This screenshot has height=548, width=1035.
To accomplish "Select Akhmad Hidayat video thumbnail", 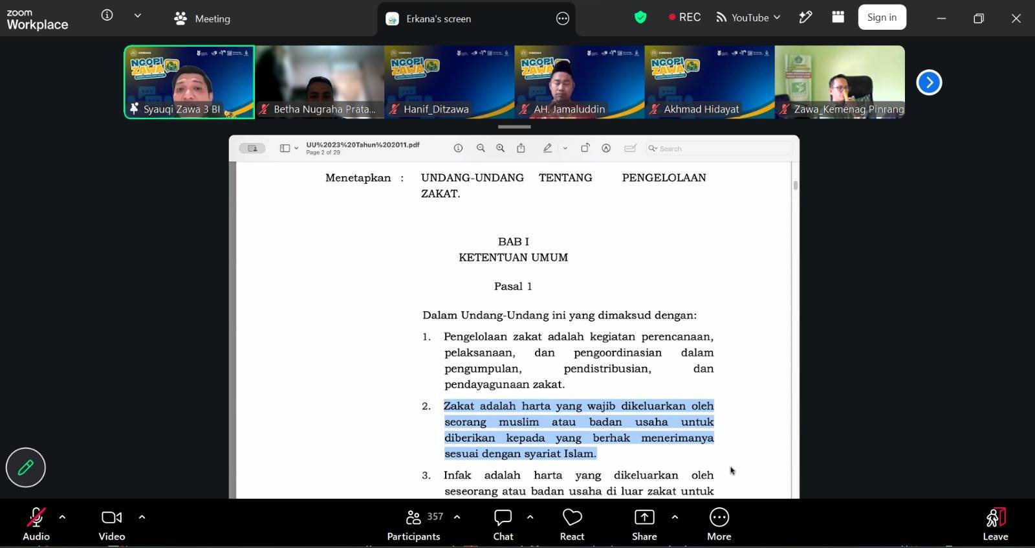I will click(x=710, y=82).
